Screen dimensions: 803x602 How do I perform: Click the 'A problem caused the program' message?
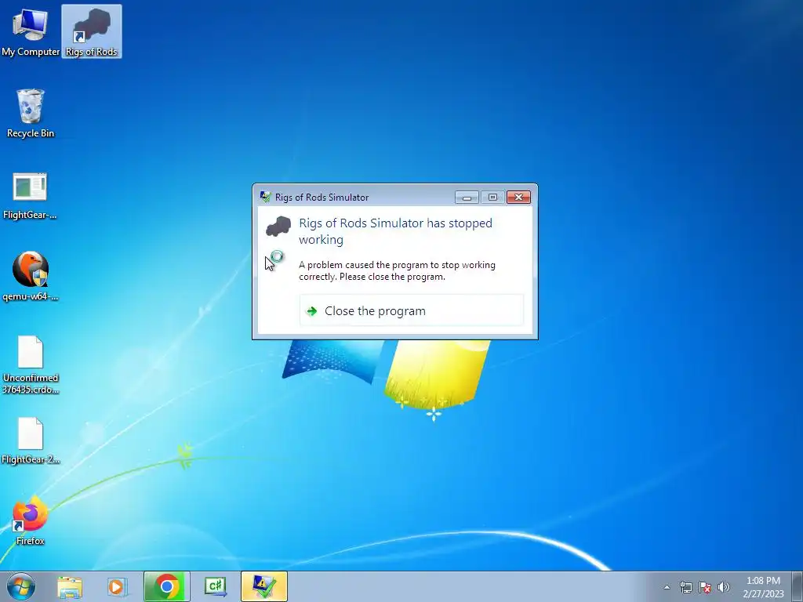click(397, 270)
